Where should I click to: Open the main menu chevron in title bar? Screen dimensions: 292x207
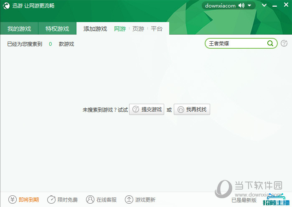tap(264, 6)
